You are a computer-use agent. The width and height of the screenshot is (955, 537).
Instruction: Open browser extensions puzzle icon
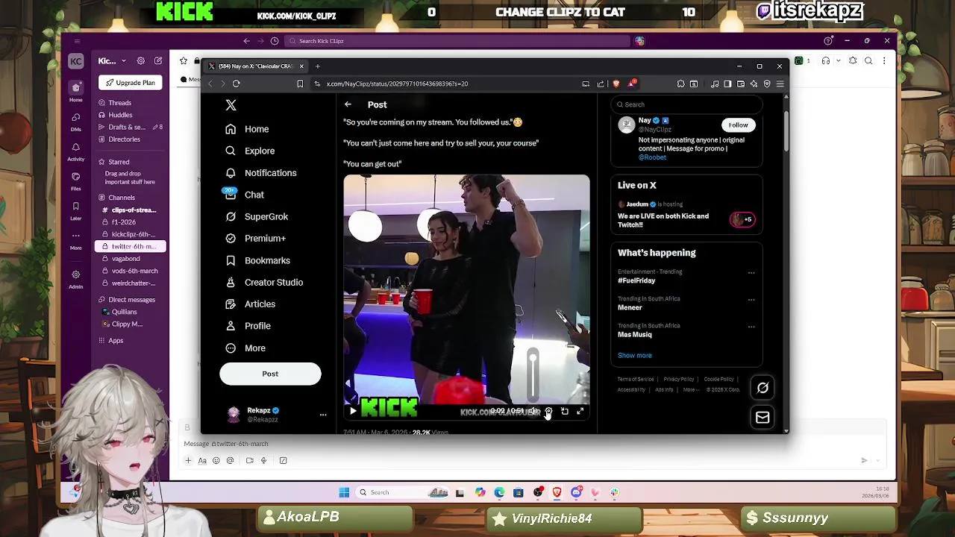(x=680, y=84)
